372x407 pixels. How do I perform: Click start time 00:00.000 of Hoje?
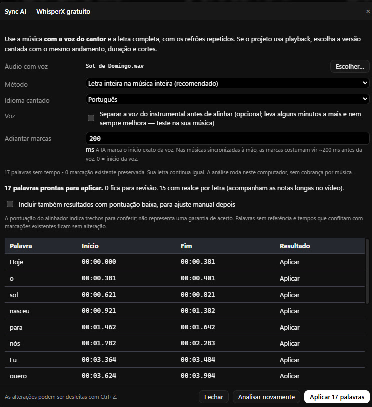(99, 262)
